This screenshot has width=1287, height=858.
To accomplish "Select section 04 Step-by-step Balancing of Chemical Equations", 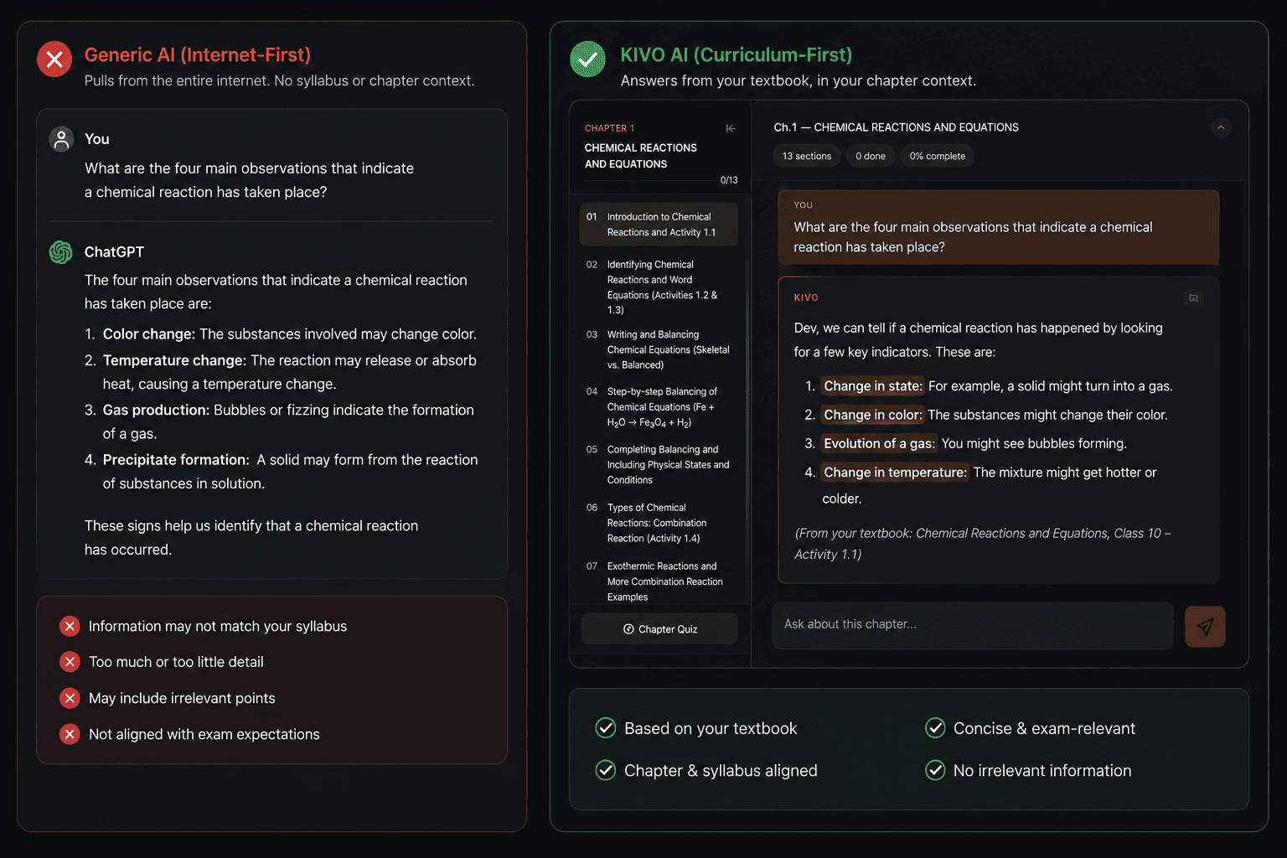I will 659,407.
